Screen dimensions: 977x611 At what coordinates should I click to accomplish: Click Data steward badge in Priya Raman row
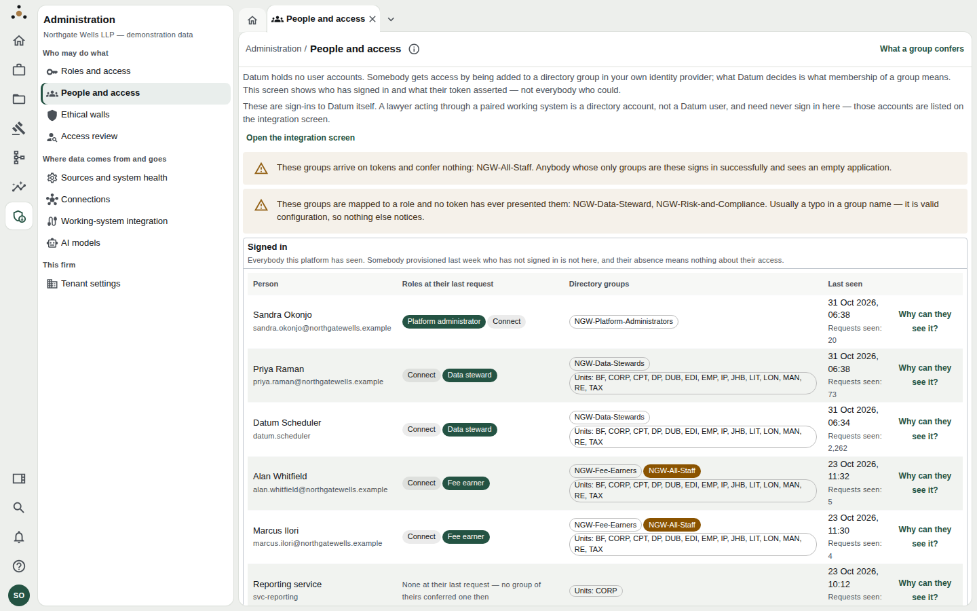coord(470,375)
